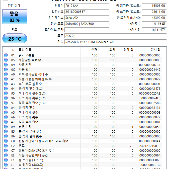The width and height of the screenshot is (169, 169).
Task: Click status icon of row E8 사용 가능한 예비 공간
Action: click(6, 155)
